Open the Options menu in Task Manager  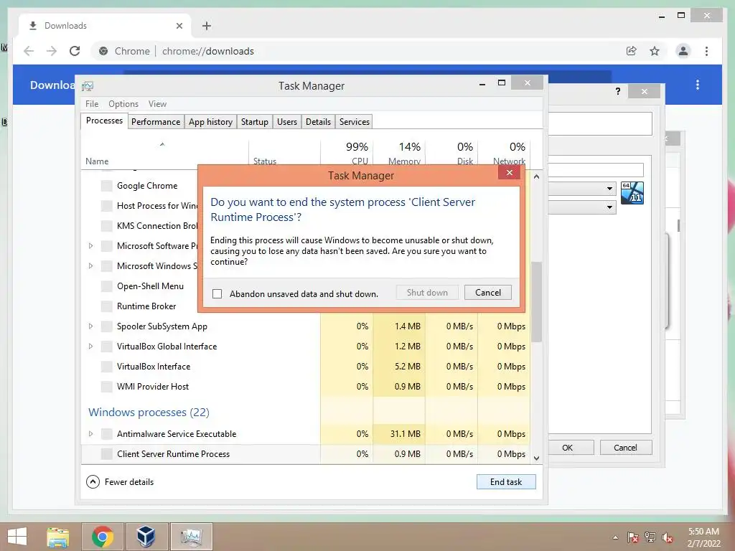[x=123, y=104]
